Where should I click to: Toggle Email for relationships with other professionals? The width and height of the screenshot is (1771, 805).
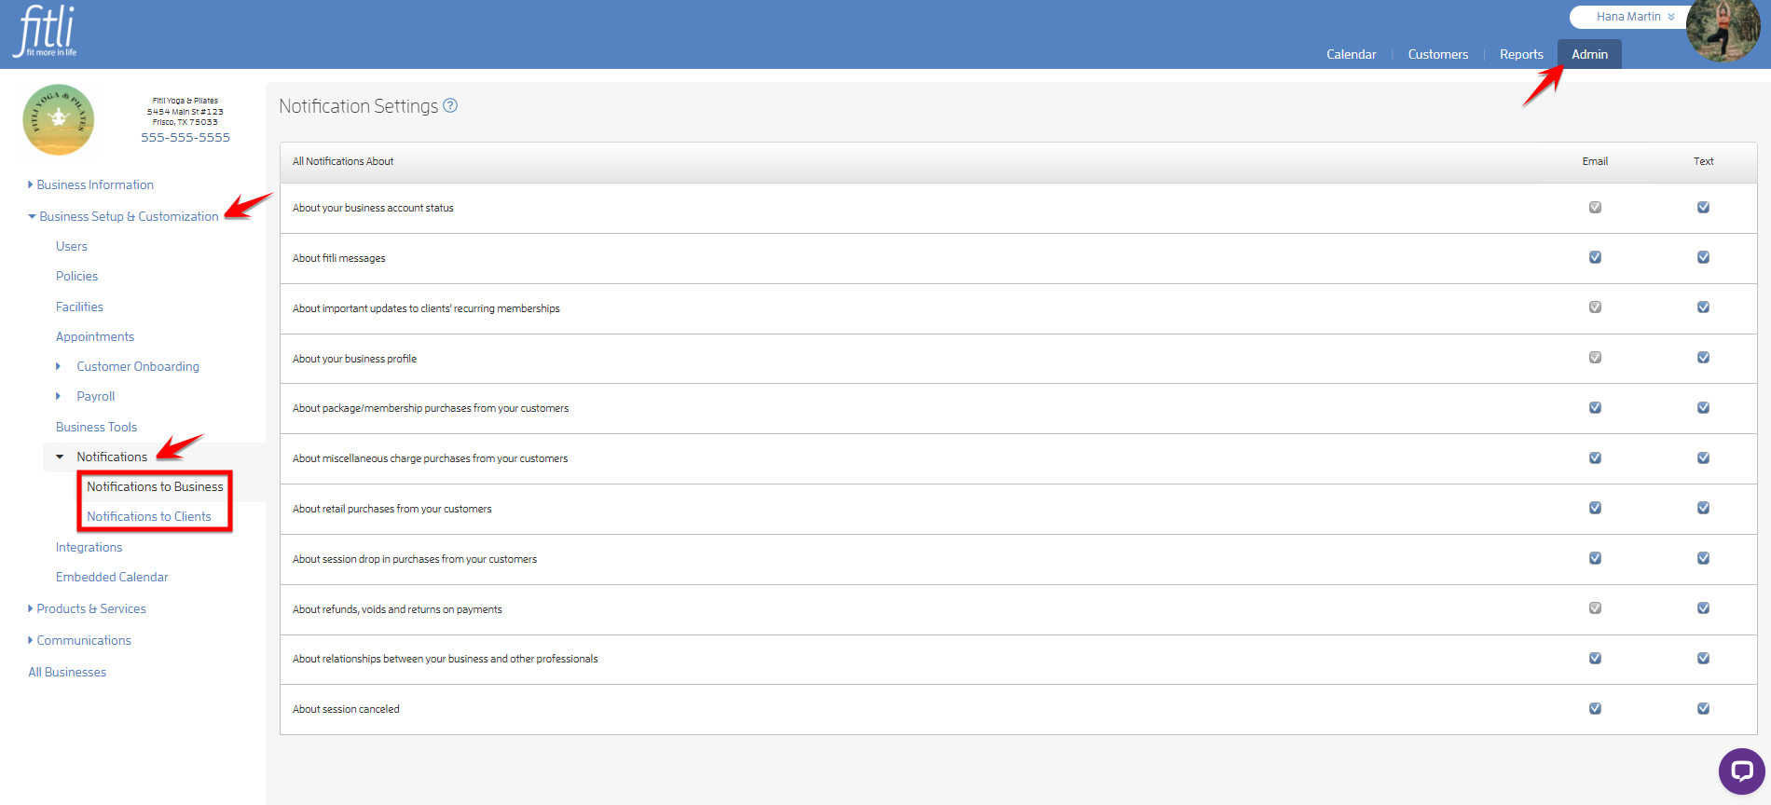[1595, 658]
